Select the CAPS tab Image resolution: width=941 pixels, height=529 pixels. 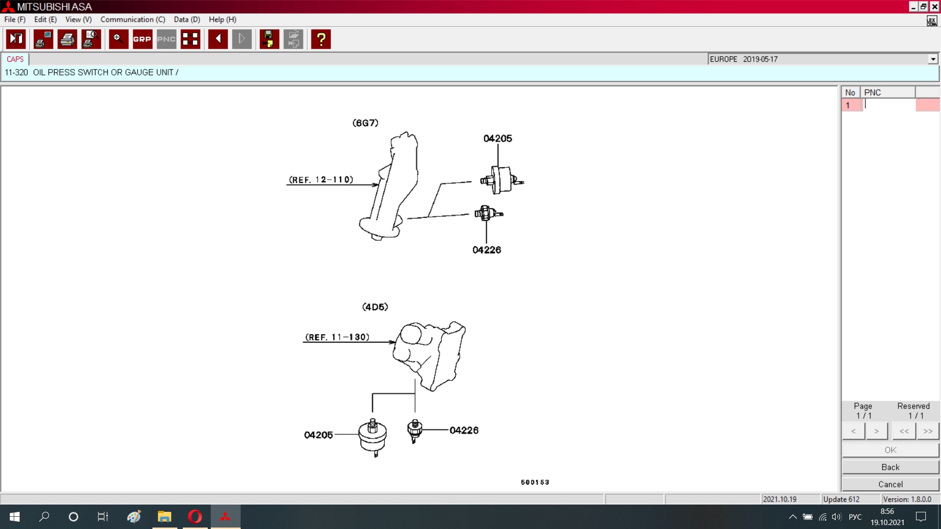pyautogui.click(x=15, y=59)
